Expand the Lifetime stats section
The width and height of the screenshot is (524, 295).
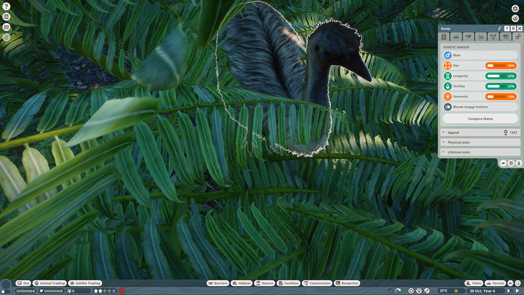(480, 152)
